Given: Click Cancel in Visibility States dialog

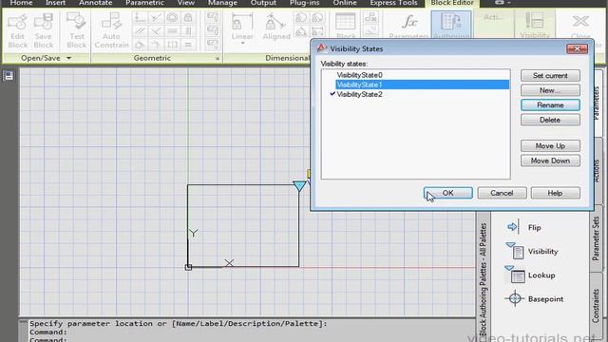Looking at the screenshot, I should 502,193.
